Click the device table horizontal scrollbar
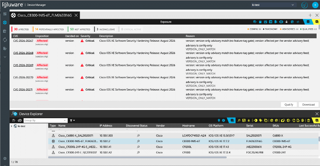The width and height of the screenshot is (320, 166). [137, 157]
